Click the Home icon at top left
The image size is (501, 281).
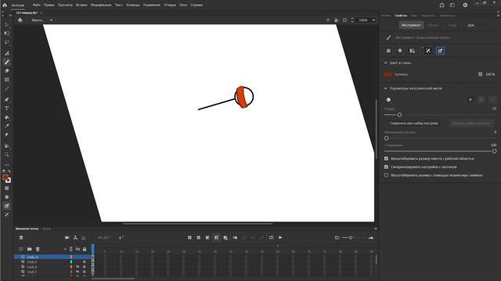(x=5, y=5)
